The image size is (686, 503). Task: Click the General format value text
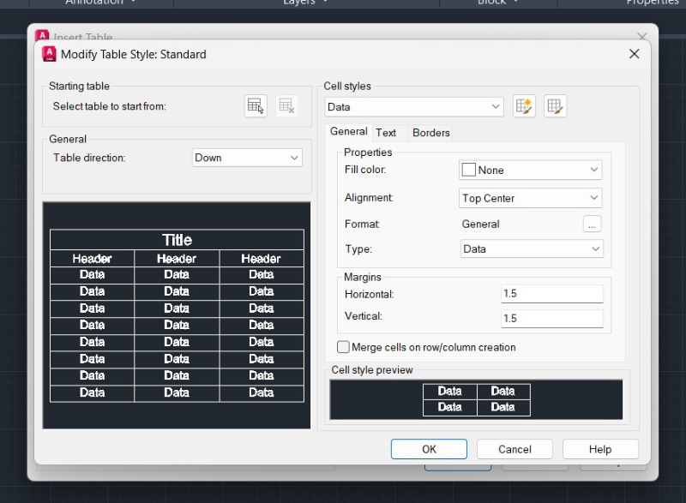[480, 225]
